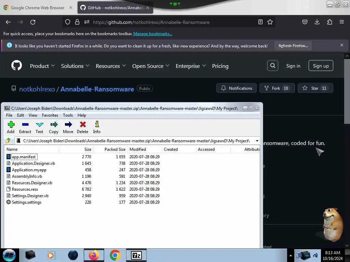Click the Star 11 button
The image size is (350, 262).
click(315, 88)
